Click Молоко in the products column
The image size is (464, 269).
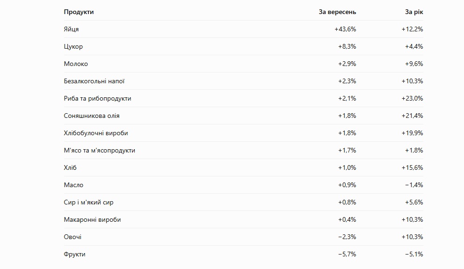tap(76, 64)
